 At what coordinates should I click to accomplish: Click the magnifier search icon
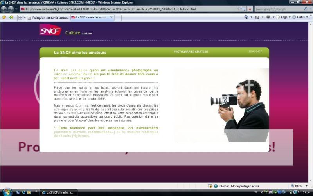pyautogui.click(x=306, y=9)
